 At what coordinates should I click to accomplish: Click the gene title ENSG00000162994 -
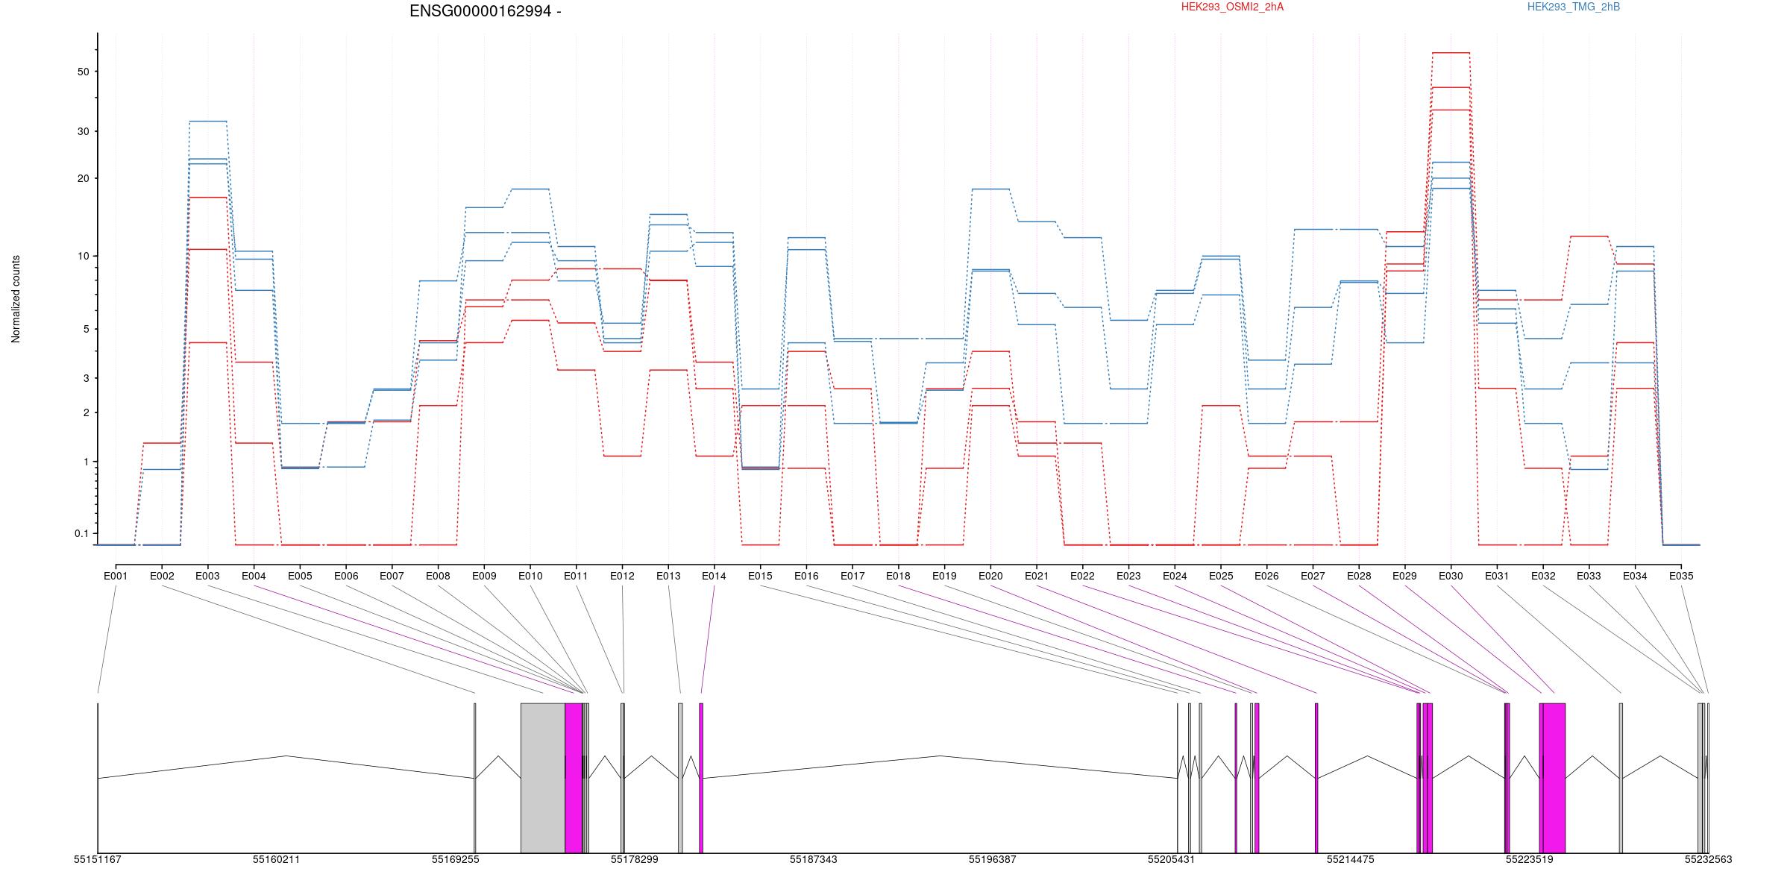coord(486,11)
